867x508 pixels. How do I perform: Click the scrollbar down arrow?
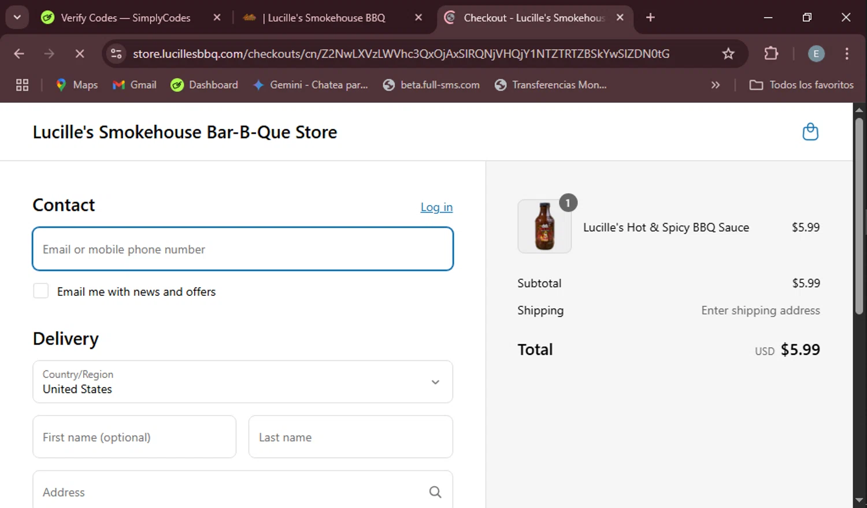click(859, 500)
